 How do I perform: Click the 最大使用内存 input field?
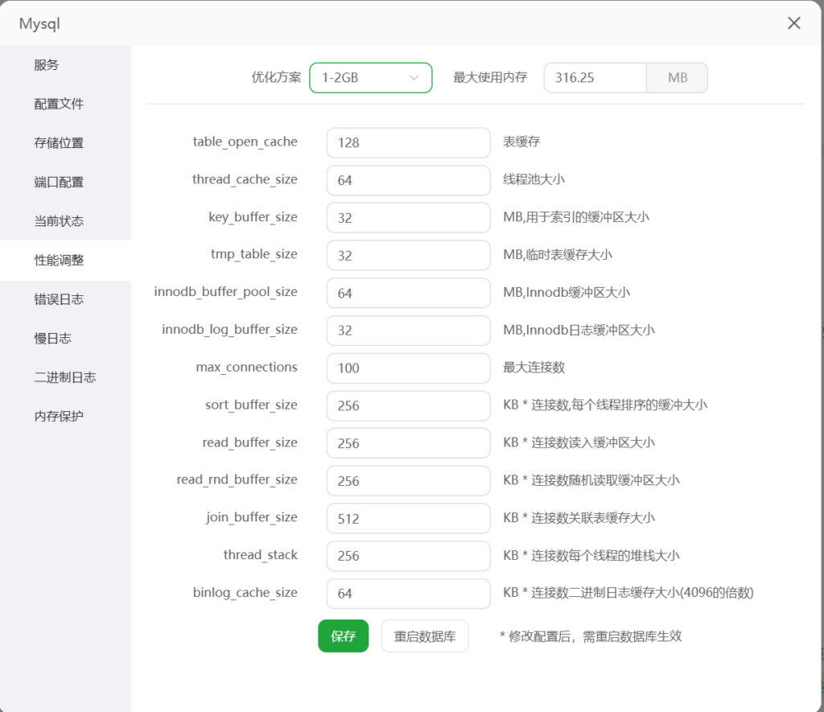click(x=595, y=78)
